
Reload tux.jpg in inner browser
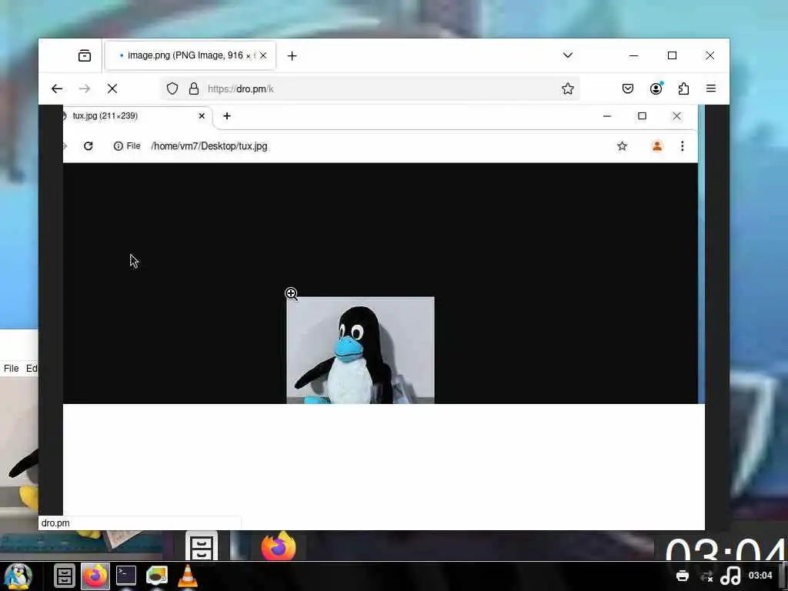point(88,146)
